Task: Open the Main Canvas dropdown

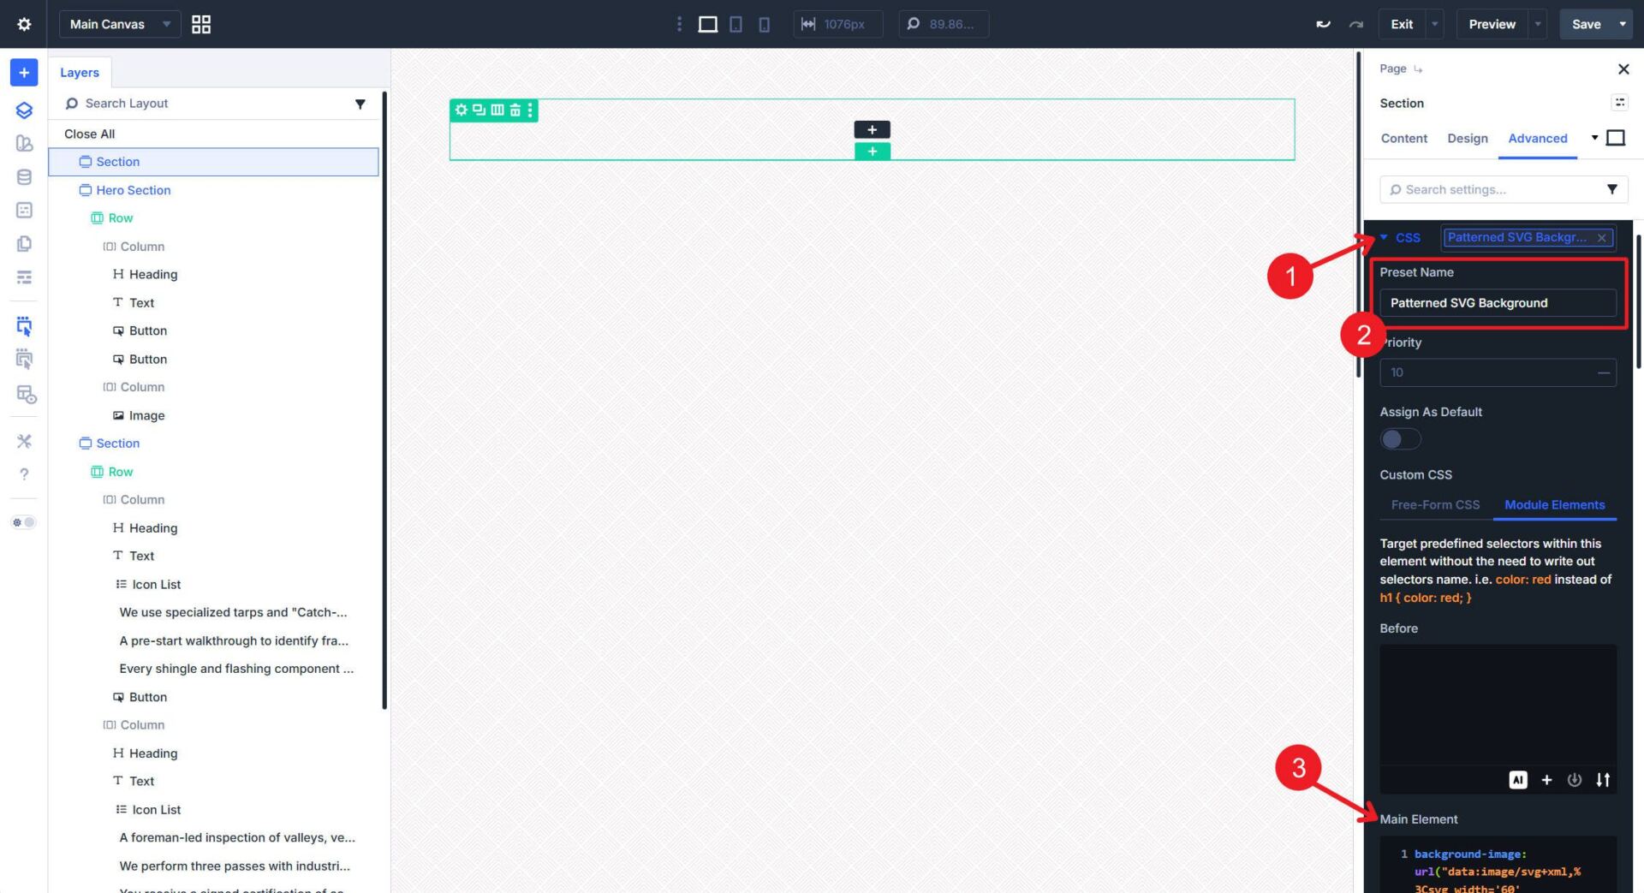Action: pos(119,24)
